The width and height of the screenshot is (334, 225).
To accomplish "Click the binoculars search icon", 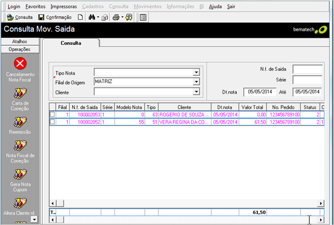I will point(91,17).
